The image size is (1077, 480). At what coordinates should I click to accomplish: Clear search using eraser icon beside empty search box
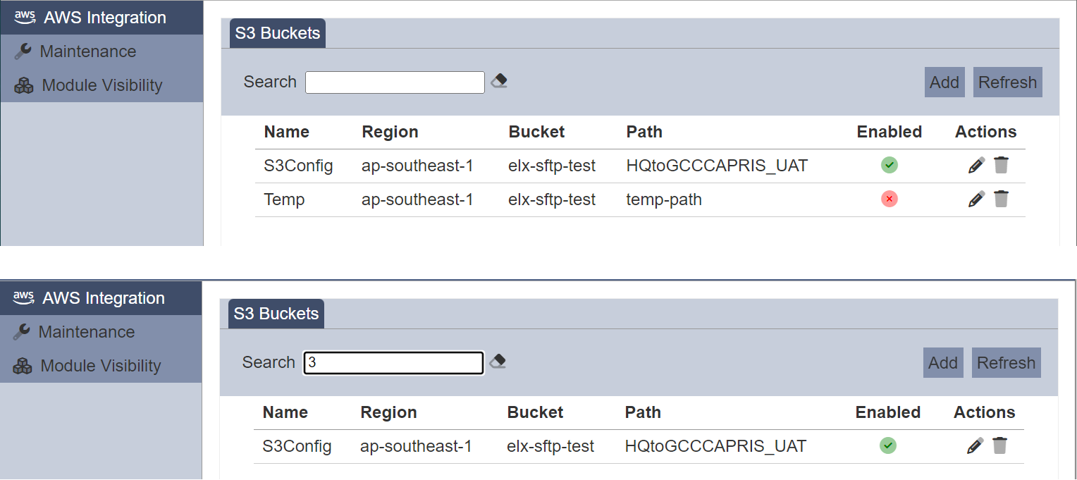tap(499, 81)
